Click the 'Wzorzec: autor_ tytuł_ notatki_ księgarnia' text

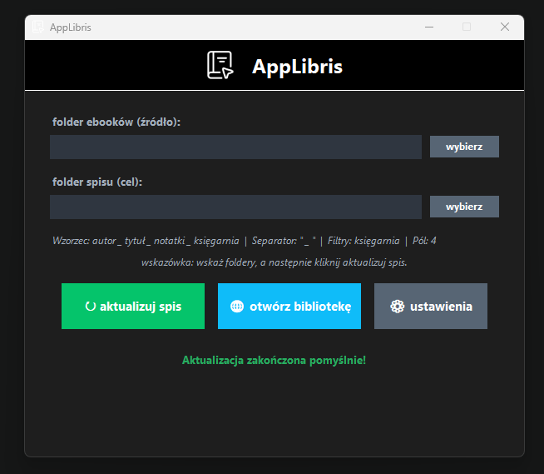click(146, 241)
